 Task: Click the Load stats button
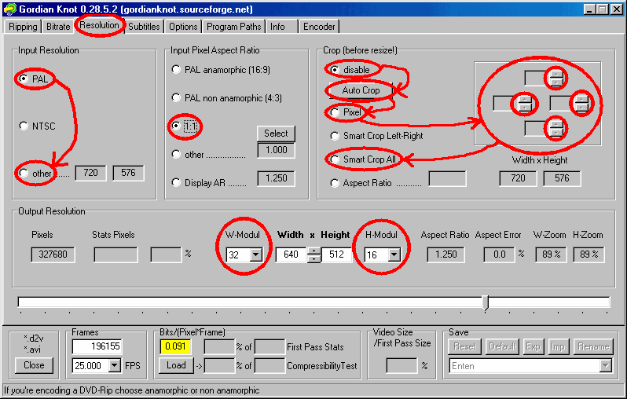coord(176,365)
